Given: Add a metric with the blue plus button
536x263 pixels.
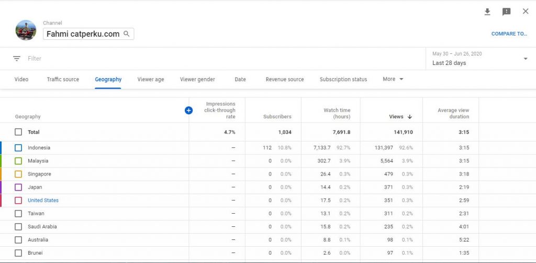Looking at the screenshot, I should [188, 110].
